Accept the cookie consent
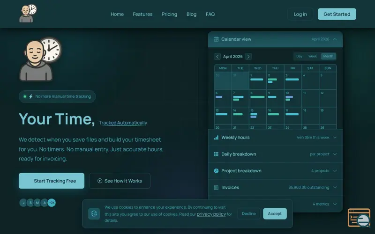The height and width of the screenshot is (234, 375). [x=275, y=213]
